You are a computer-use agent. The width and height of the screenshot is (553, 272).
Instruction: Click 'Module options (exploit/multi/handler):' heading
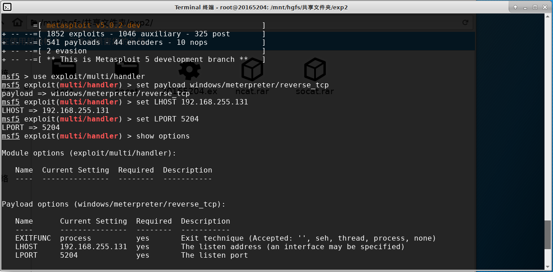(89, 153)
